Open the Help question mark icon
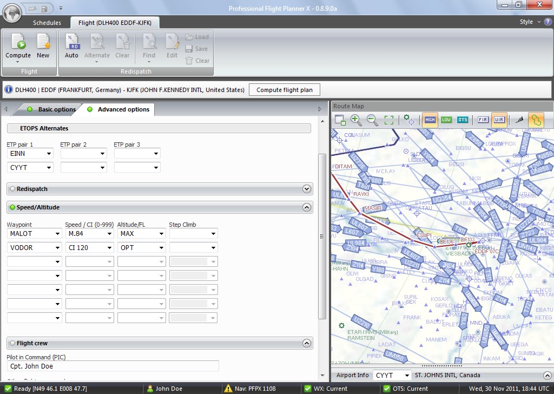The image size is (554, 394). 548,22
